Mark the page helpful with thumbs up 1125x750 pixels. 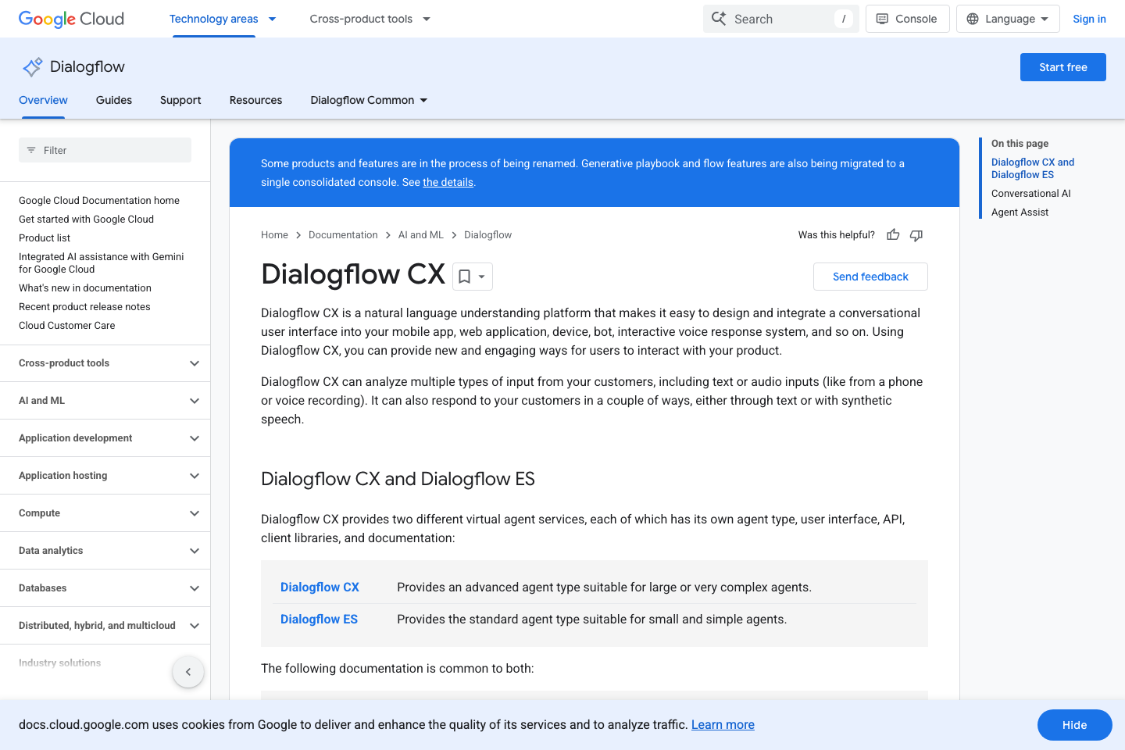coord(893,234)
